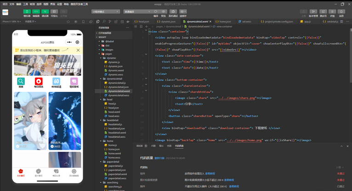This screenshot has width=352, height=191.
Task: Expand the 打开的编辑器 section
Action: pos(114,33)
